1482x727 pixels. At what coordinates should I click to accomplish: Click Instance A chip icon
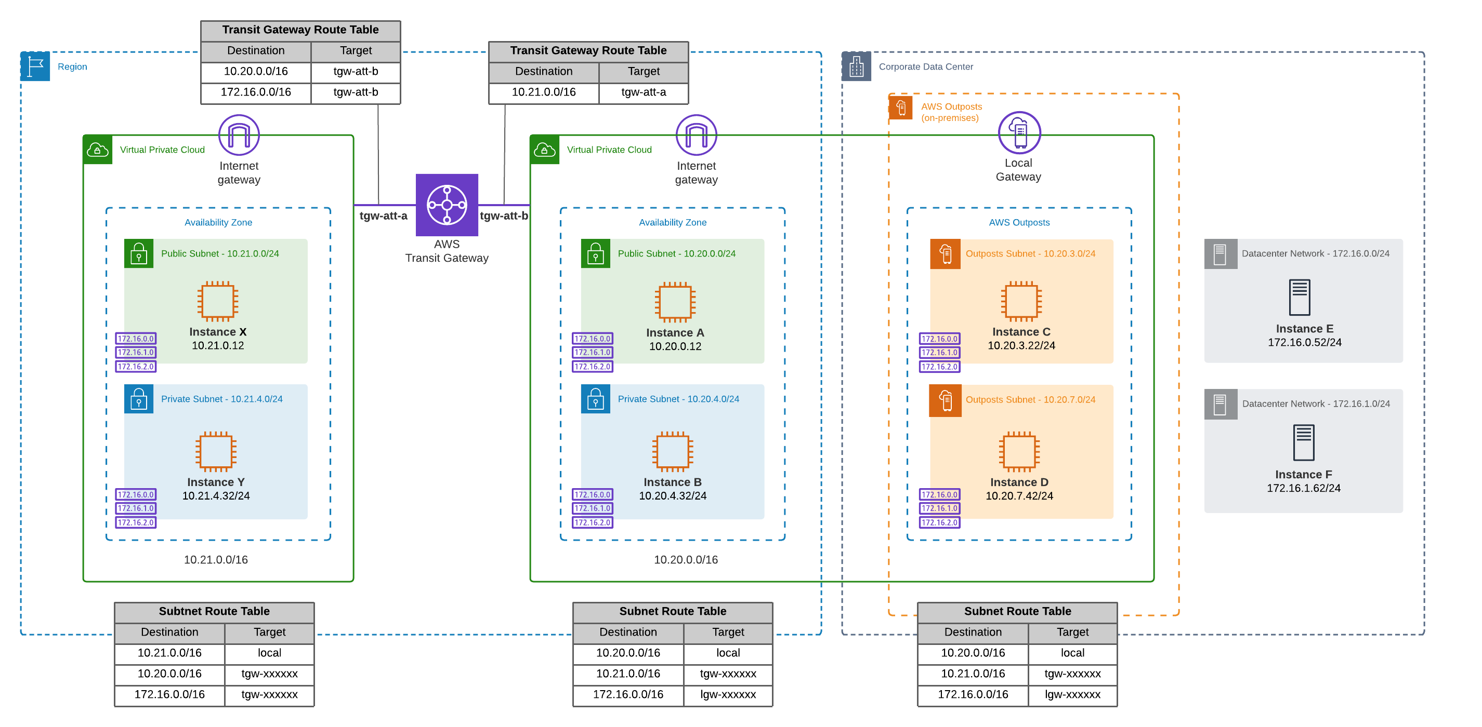(x=675, y=302)
